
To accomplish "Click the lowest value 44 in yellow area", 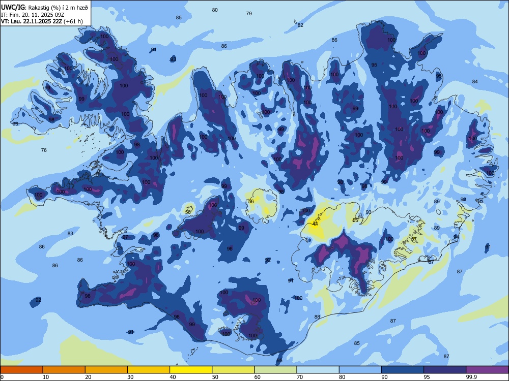I will tap(315, 224).
